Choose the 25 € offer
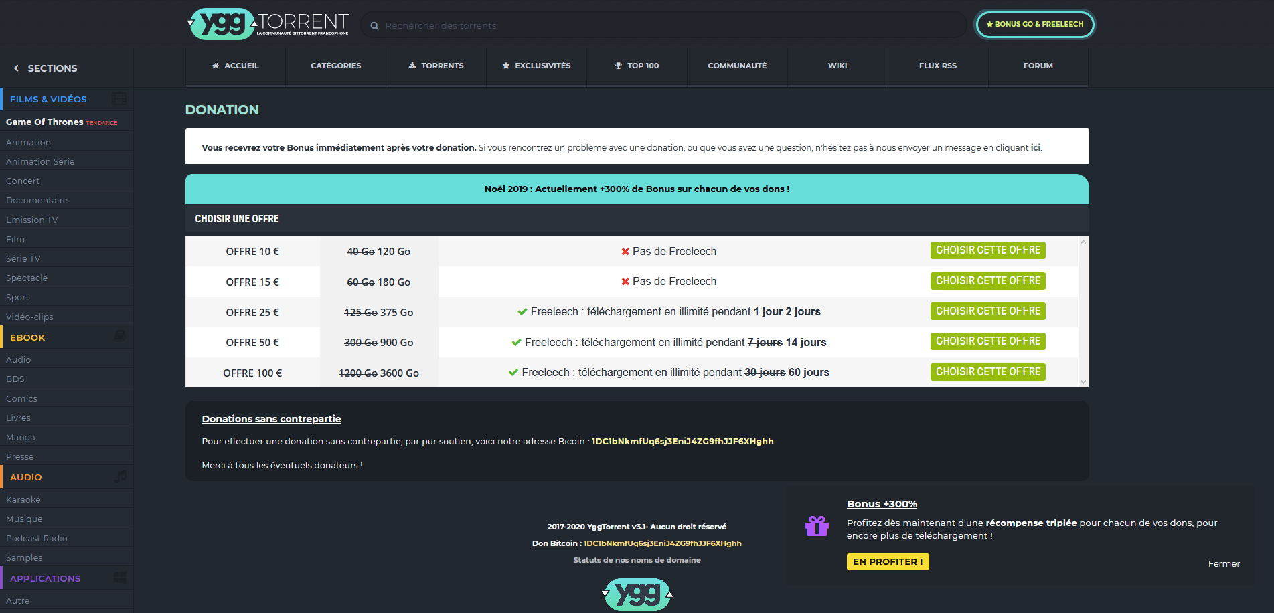 click(987, 311)
